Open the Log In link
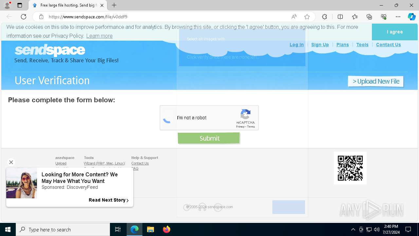This screenshot has height=236, width=419. [x=297, y=45]
